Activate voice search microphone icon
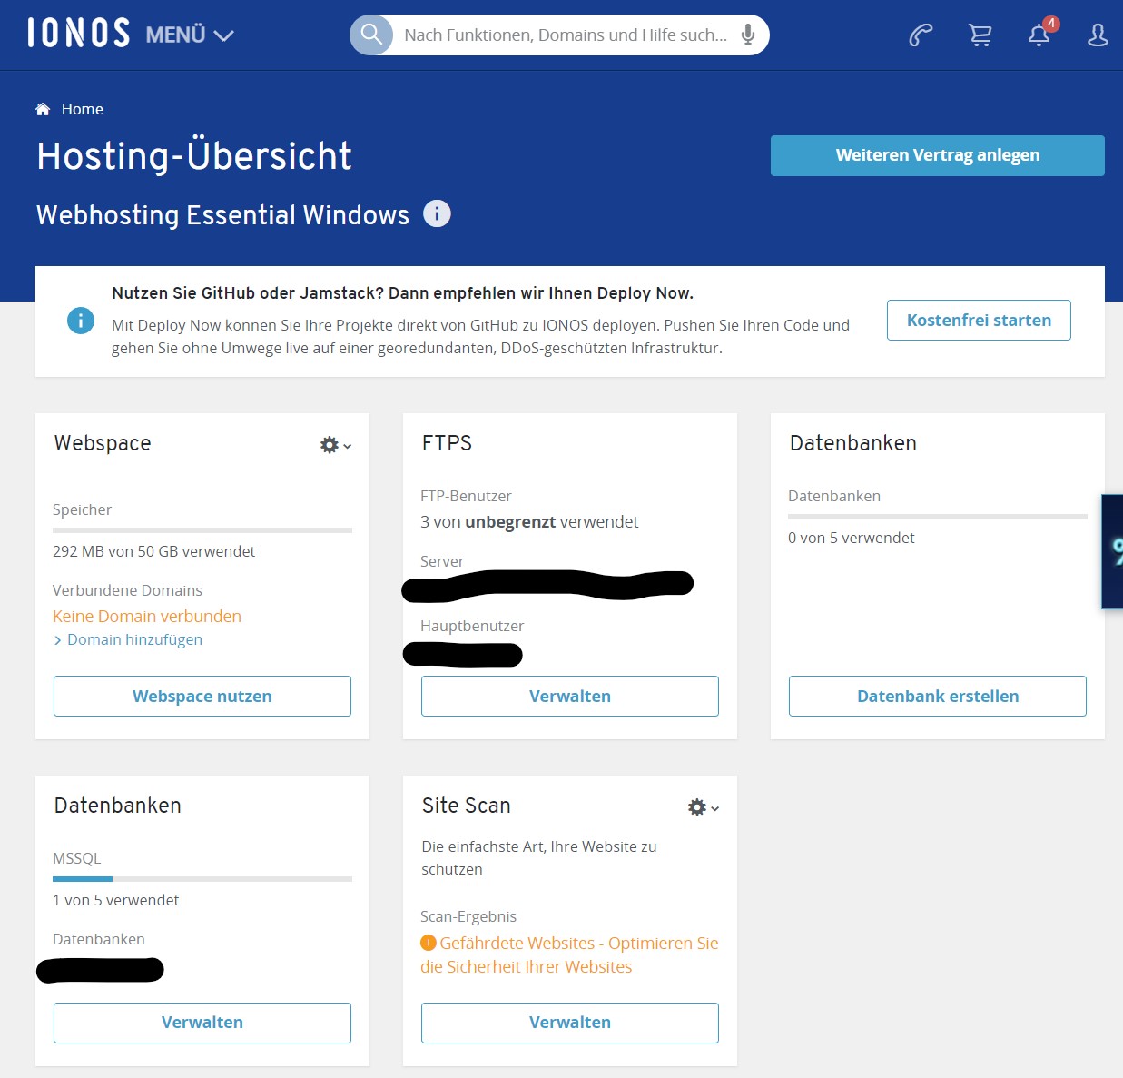 pos(748,35)
